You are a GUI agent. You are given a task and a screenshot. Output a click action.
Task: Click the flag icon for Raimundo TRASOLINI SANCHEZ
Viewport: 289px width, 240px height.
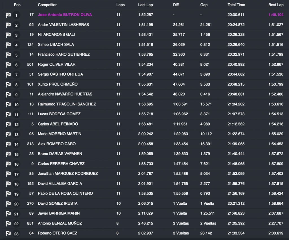tap(8, 105)
